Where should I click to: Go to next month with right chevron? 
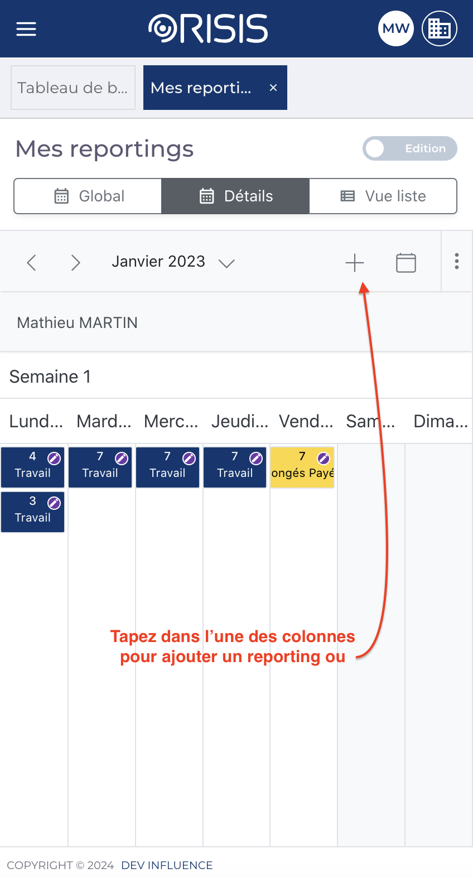coord(76,262)
